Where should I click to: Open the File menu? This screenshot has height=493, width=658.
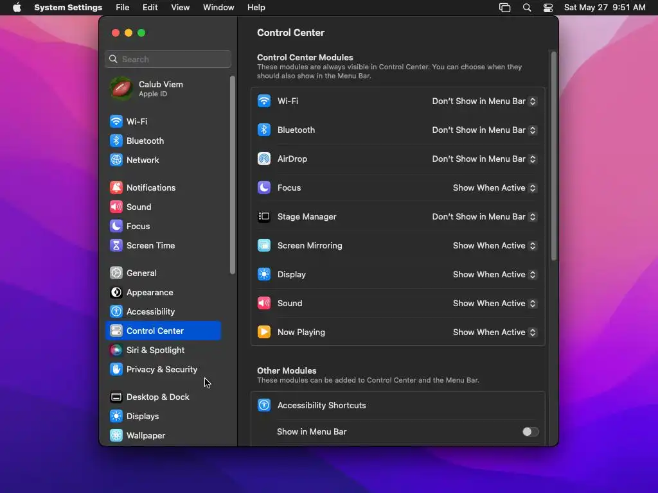[123, 8]
